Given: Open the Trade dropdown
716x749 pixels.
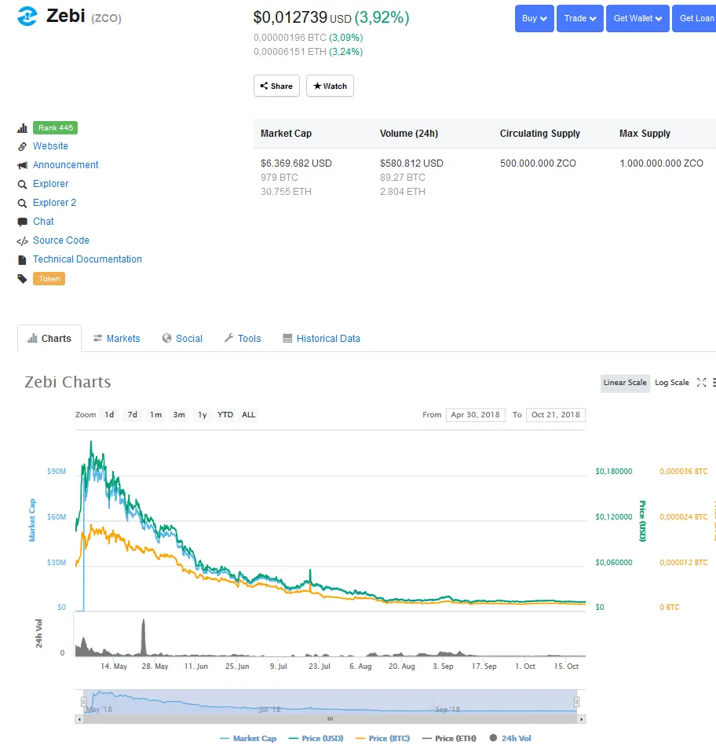Looking at the screenshot, I should (580, 19).
